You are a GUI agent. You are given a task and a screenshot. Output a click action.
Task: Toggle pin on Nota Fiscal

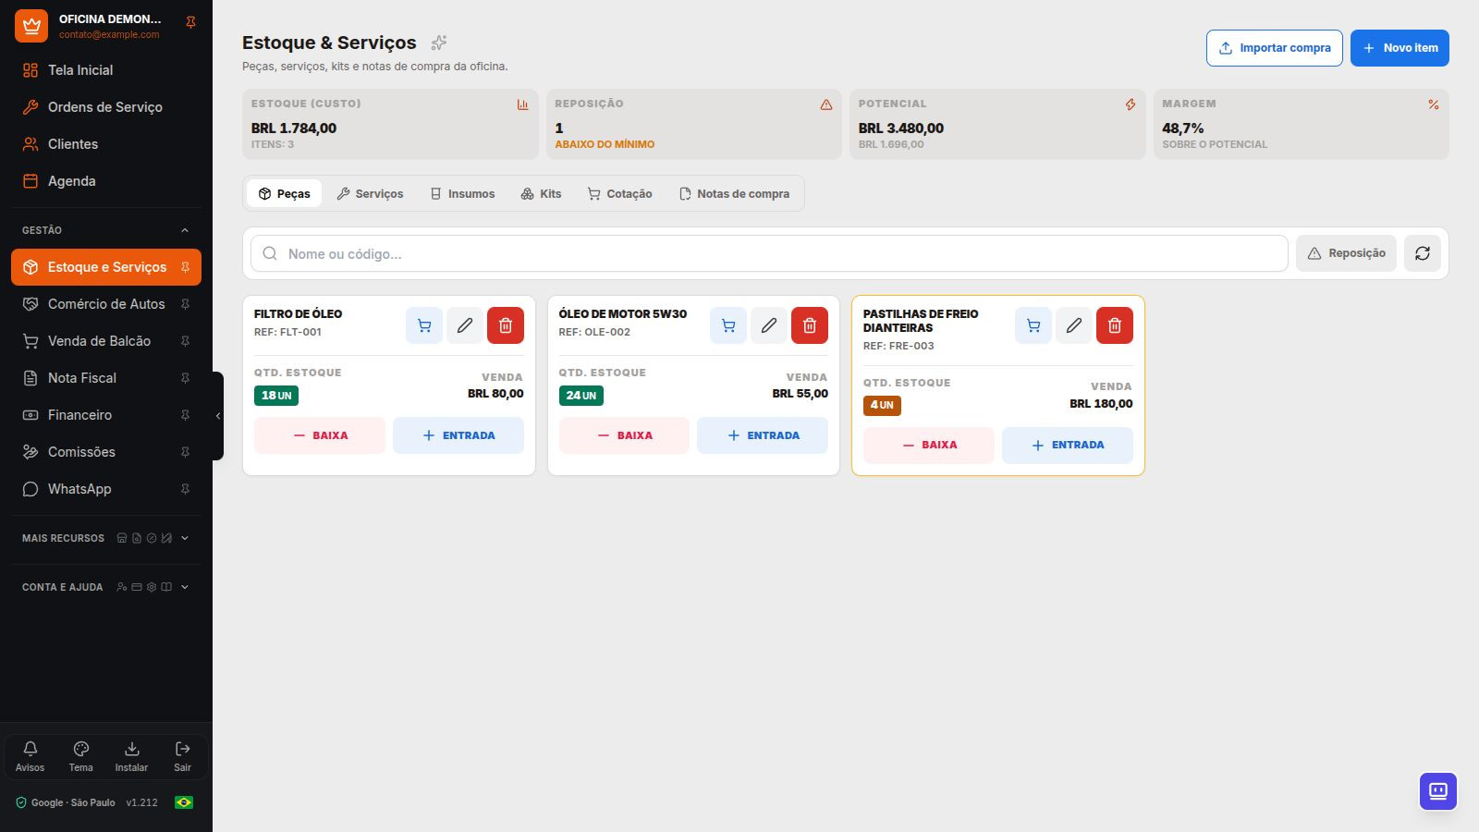185,378
